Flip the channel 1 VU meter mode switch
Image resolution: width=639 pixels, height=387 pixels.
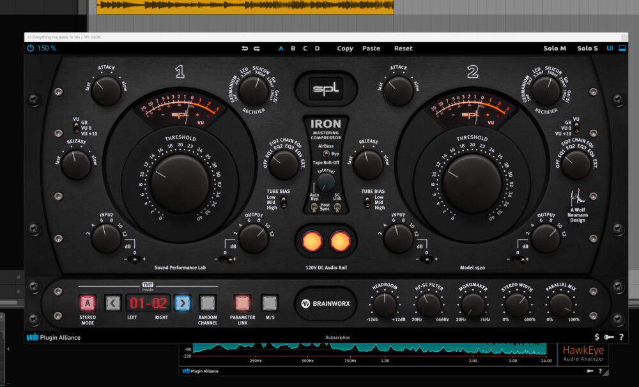pos(76,128)
